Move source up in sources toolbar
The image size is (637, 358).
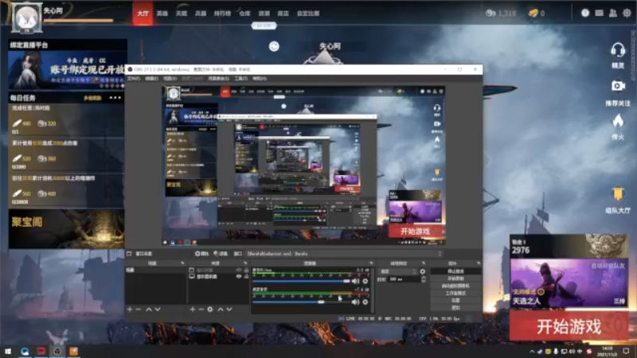coord(221,309)
